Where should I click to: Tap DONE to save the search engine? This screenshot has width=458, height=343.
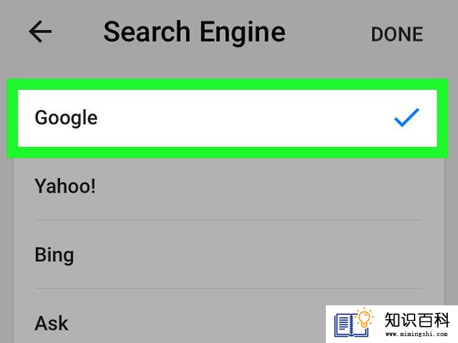click(x=397, y=34)
